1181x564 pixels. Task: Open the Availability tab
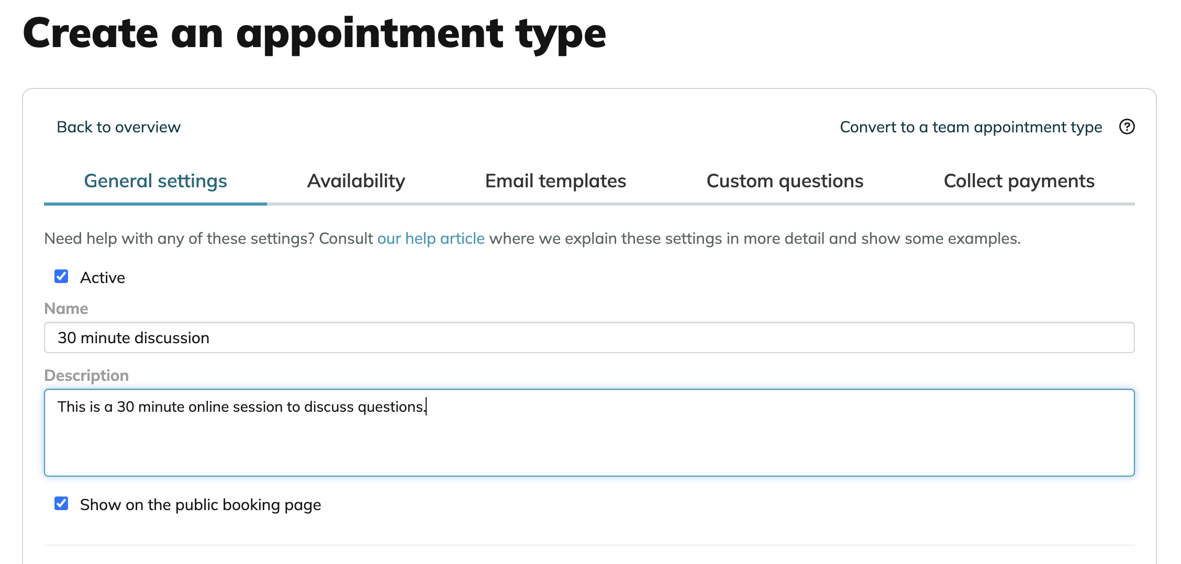coord(356,181)
